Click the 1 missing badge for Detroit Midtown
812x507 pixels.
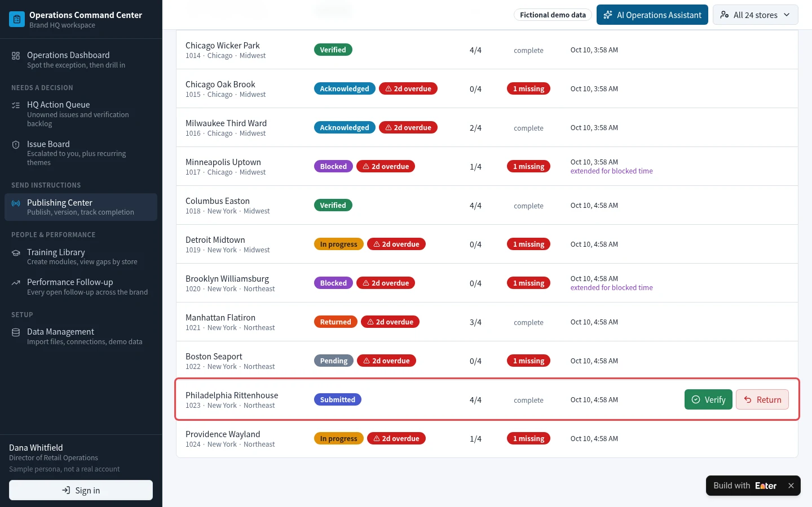tap(528, 244)
